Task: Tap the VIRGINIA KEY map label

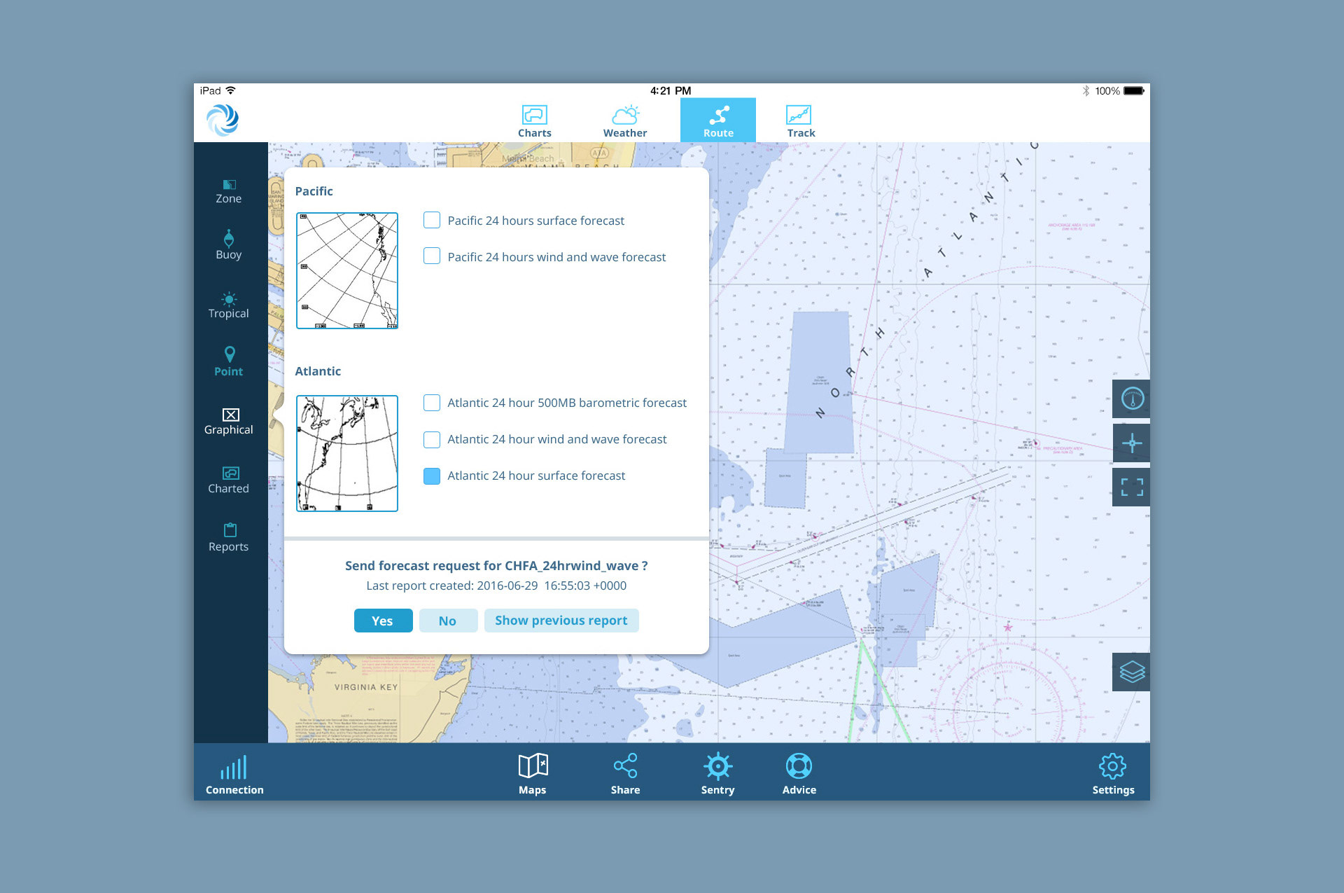Action: click(366, 687)
